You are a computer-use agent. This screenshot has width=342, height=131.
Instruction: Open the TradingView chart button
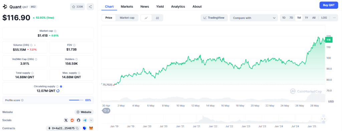[x=214, y=18]
